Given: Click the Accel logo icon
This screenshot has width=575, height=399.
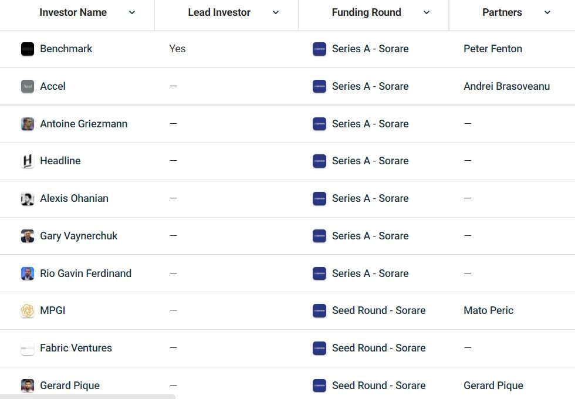Looking at the screenshot, I should pyautogui.click(x=28, y=86).
